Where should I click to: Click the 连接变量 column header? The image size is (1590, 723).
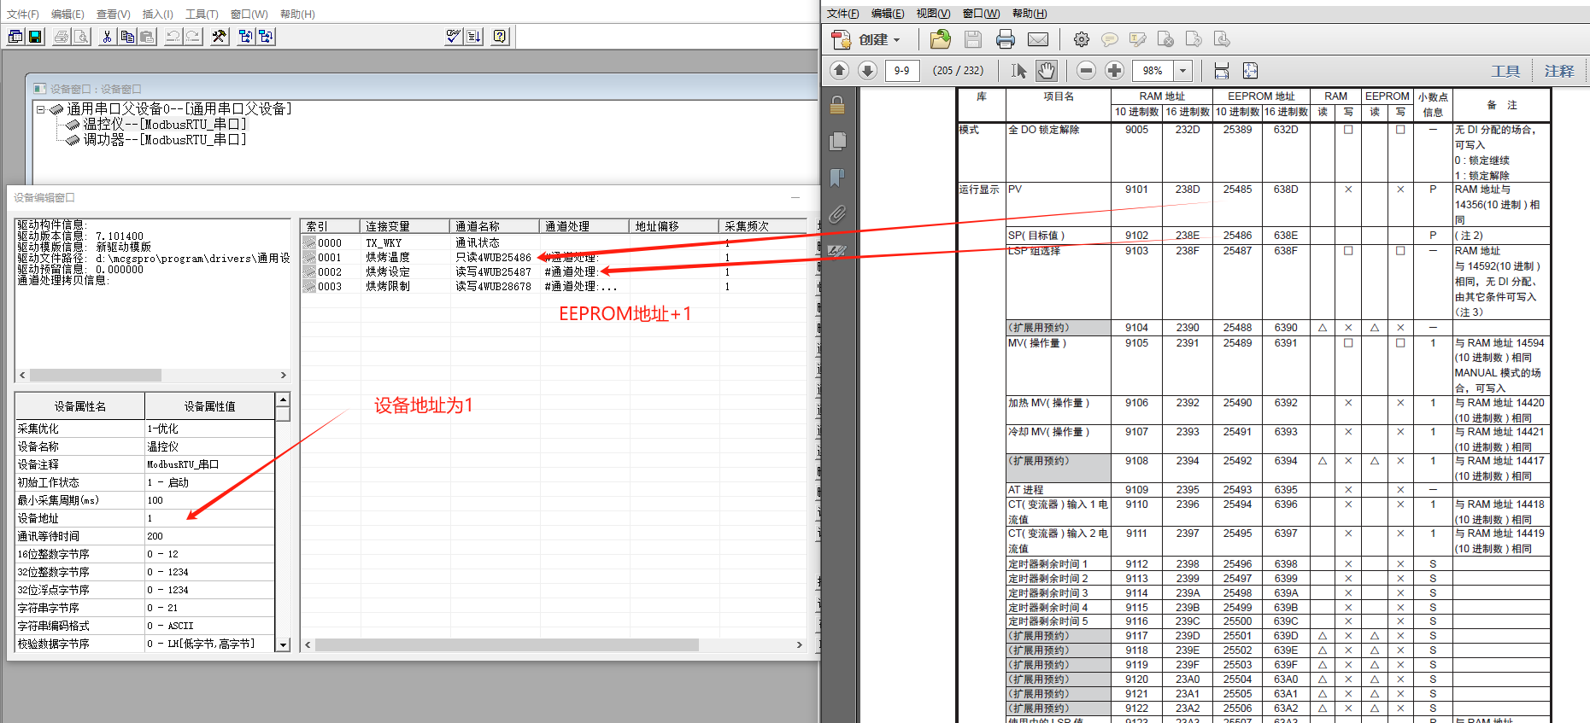click(405, 226)
